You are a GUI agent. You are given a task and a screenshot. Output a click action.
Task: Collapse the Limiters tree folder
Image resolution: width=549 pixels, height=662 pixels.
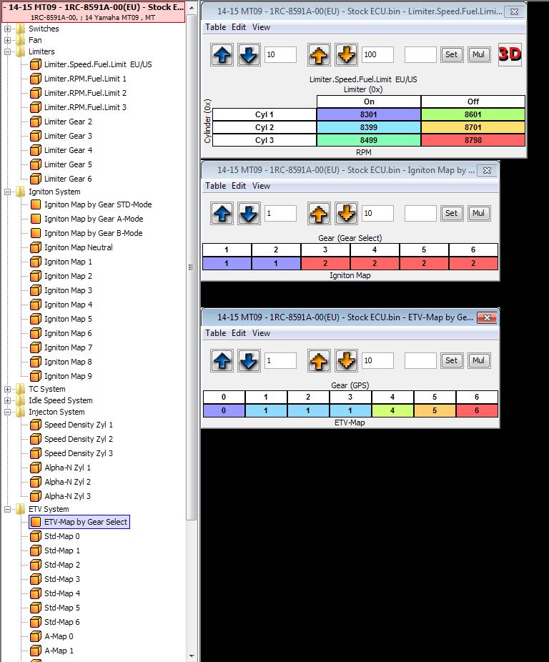tap(8, 51)
